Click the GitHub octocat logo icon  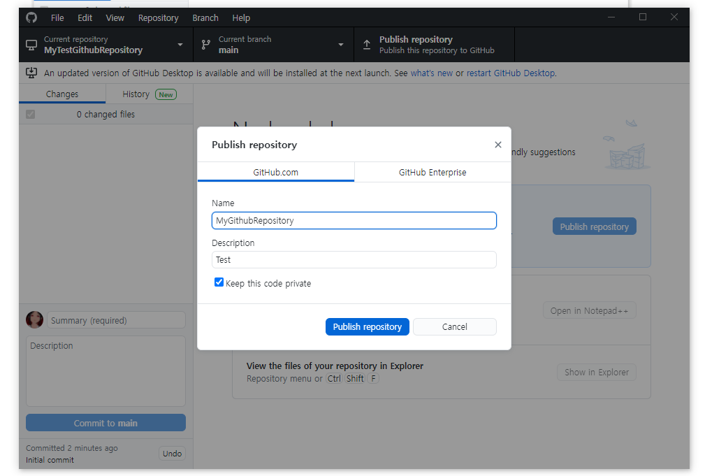31,17
